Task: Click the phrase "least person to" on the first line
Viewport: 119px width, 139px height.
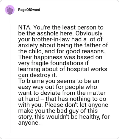Action: [x=83, y=27]
